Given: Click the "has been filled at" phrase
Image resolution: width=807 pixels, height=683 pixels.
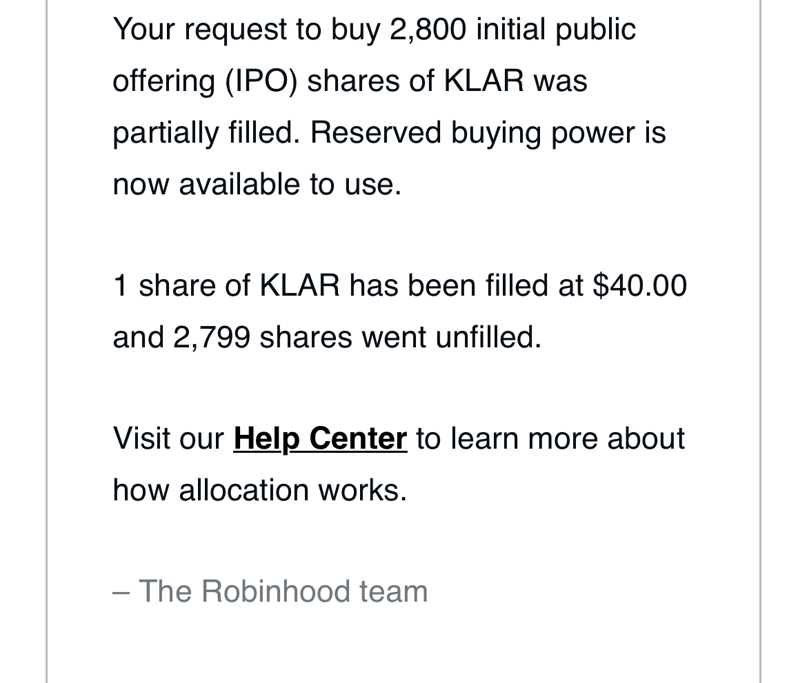Looking at the screenshot, I should (466, 285).
